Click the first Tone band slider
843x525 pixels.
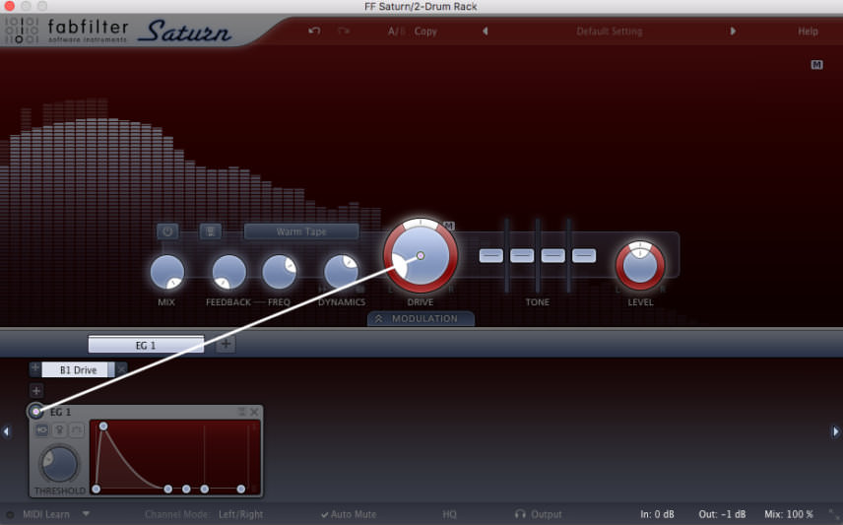490,255
